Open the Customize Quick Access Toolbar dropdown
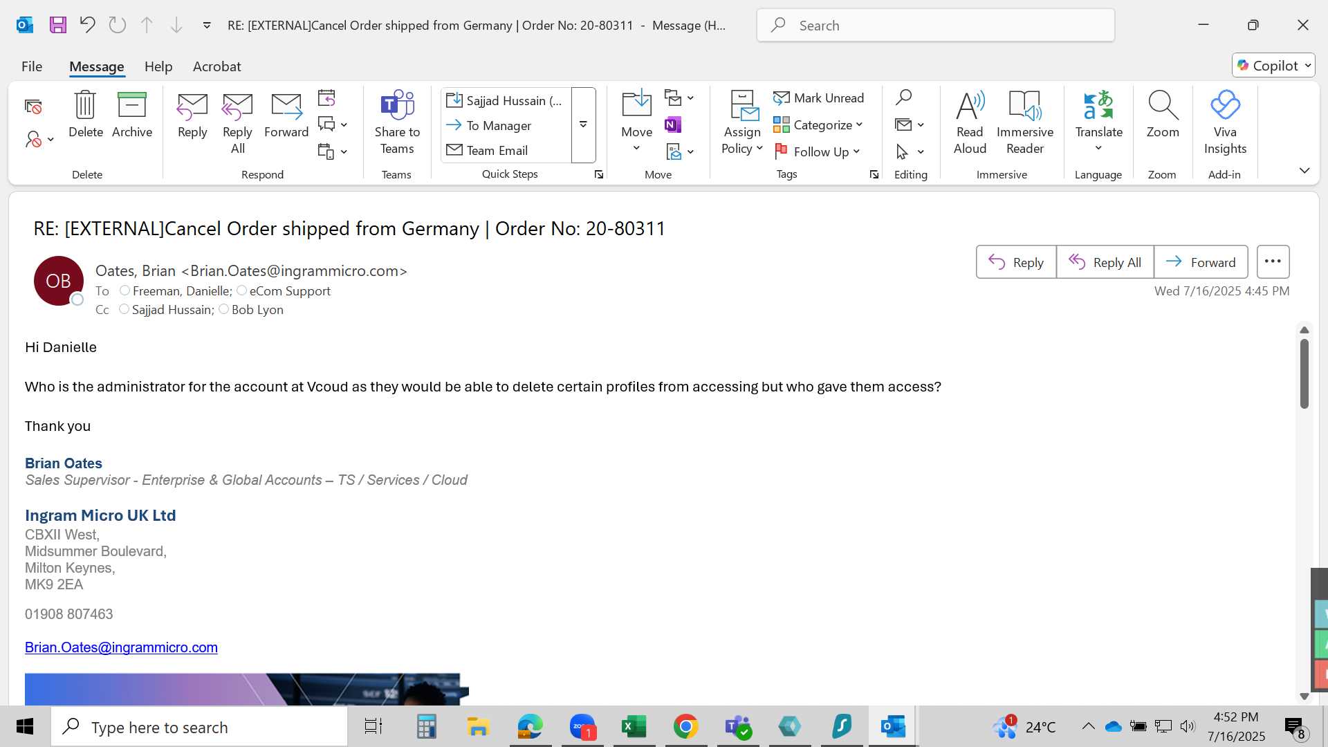 pos(207,26)
